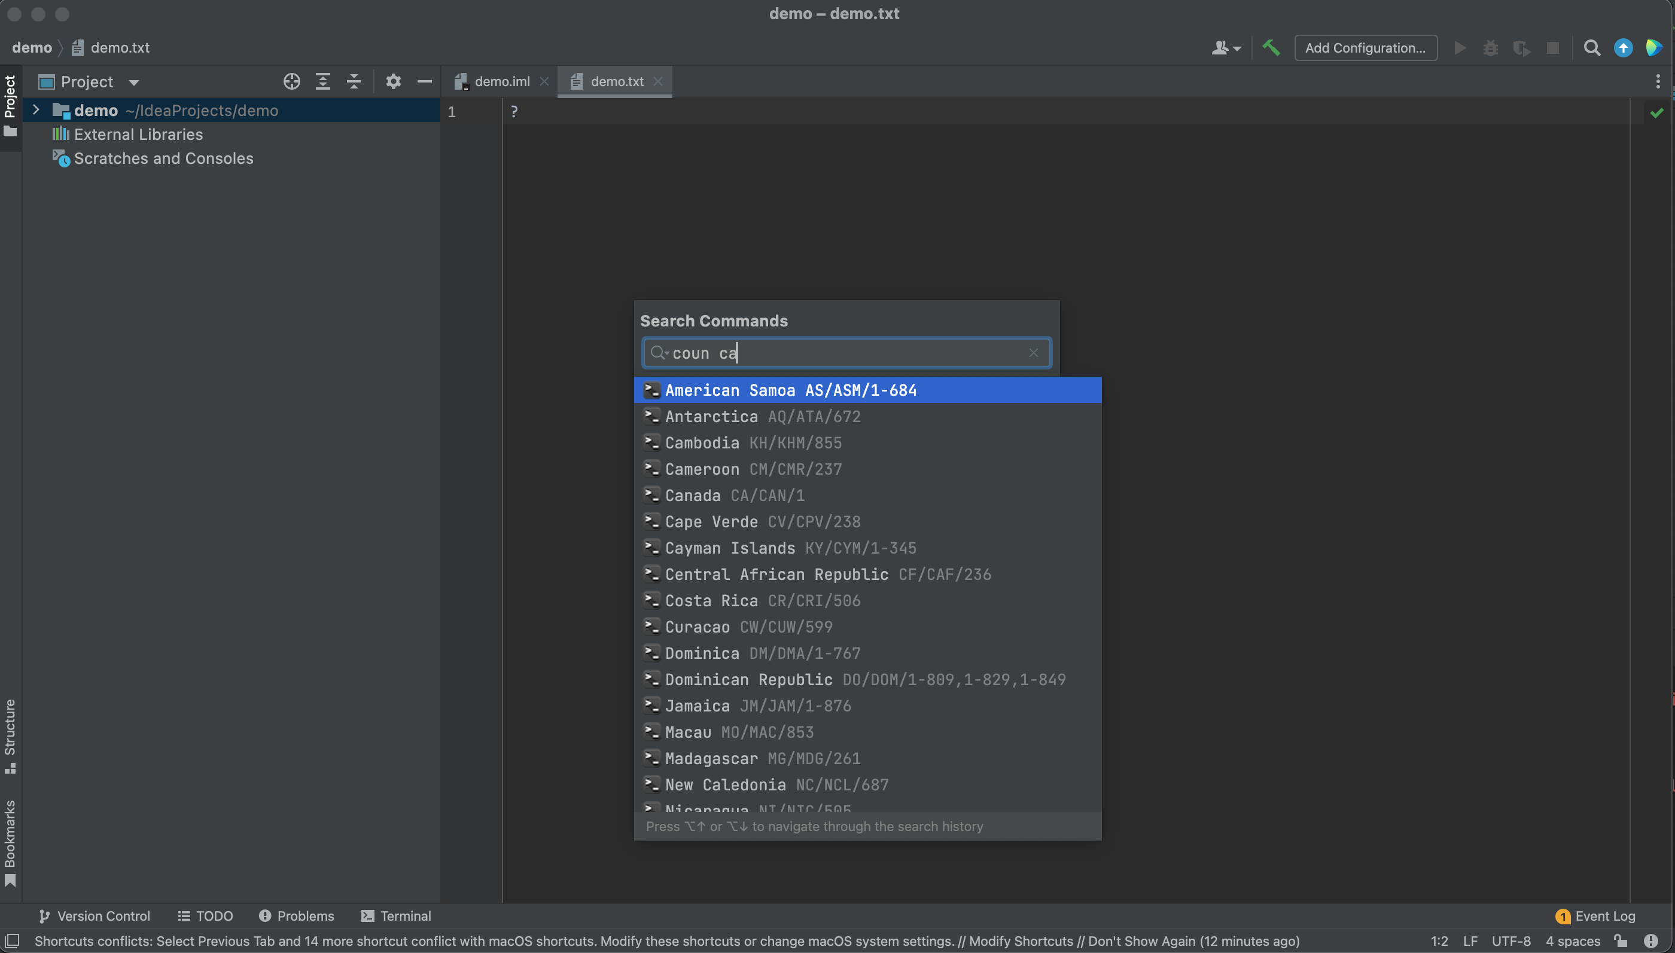This screenshot has height=953, width=1675.
Task: Select Antarctica AQ/ATA/672 result
Action: pos(867,416)
